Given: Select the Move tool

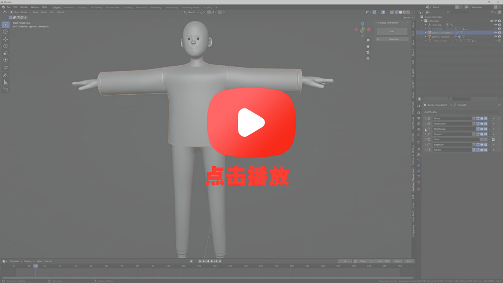Looking at the screenshot, I should click(6, 39).
